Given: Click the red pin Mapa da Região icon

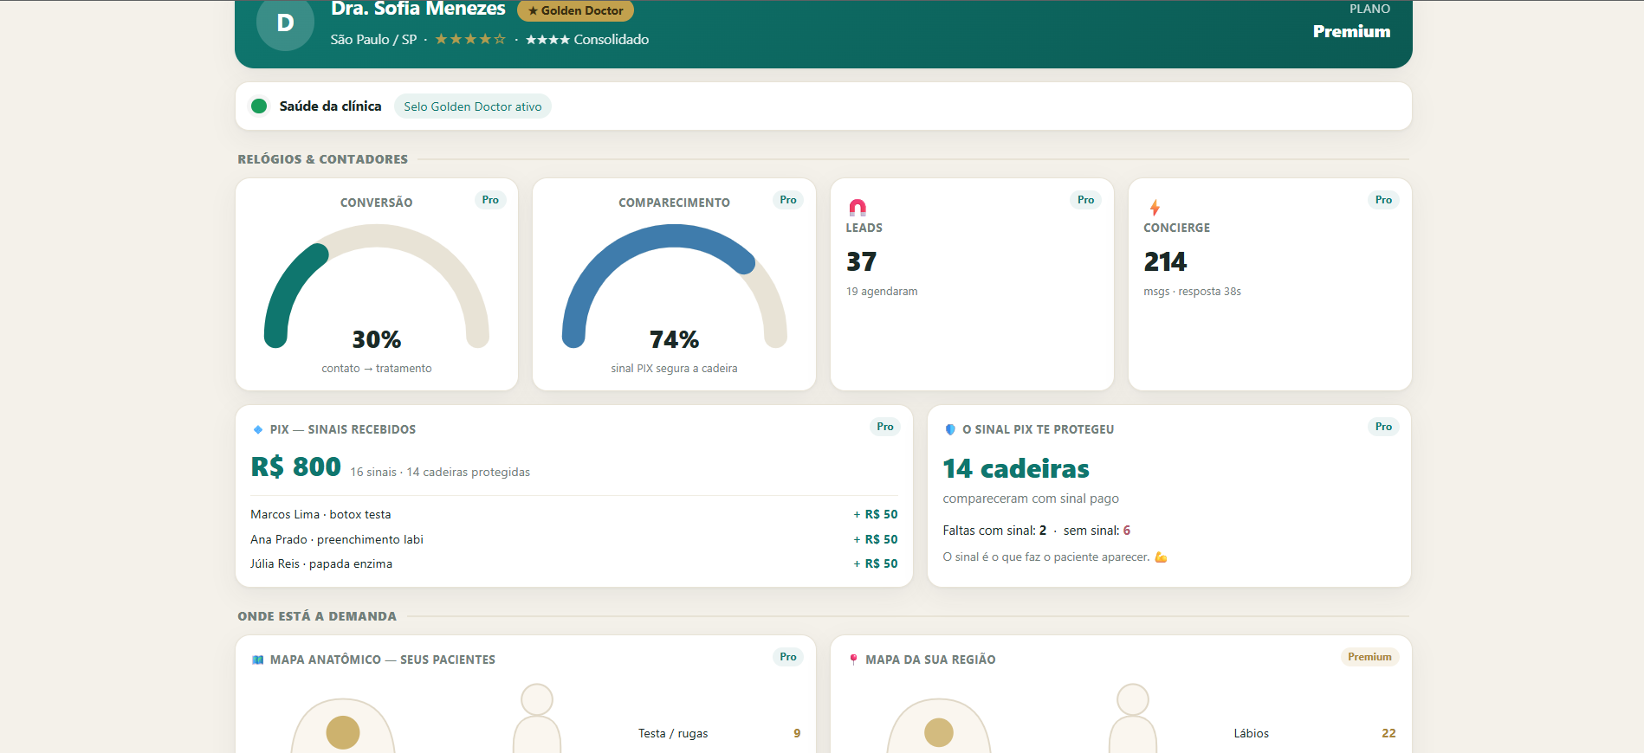Looking at the screenshot, I should [853, 660].
